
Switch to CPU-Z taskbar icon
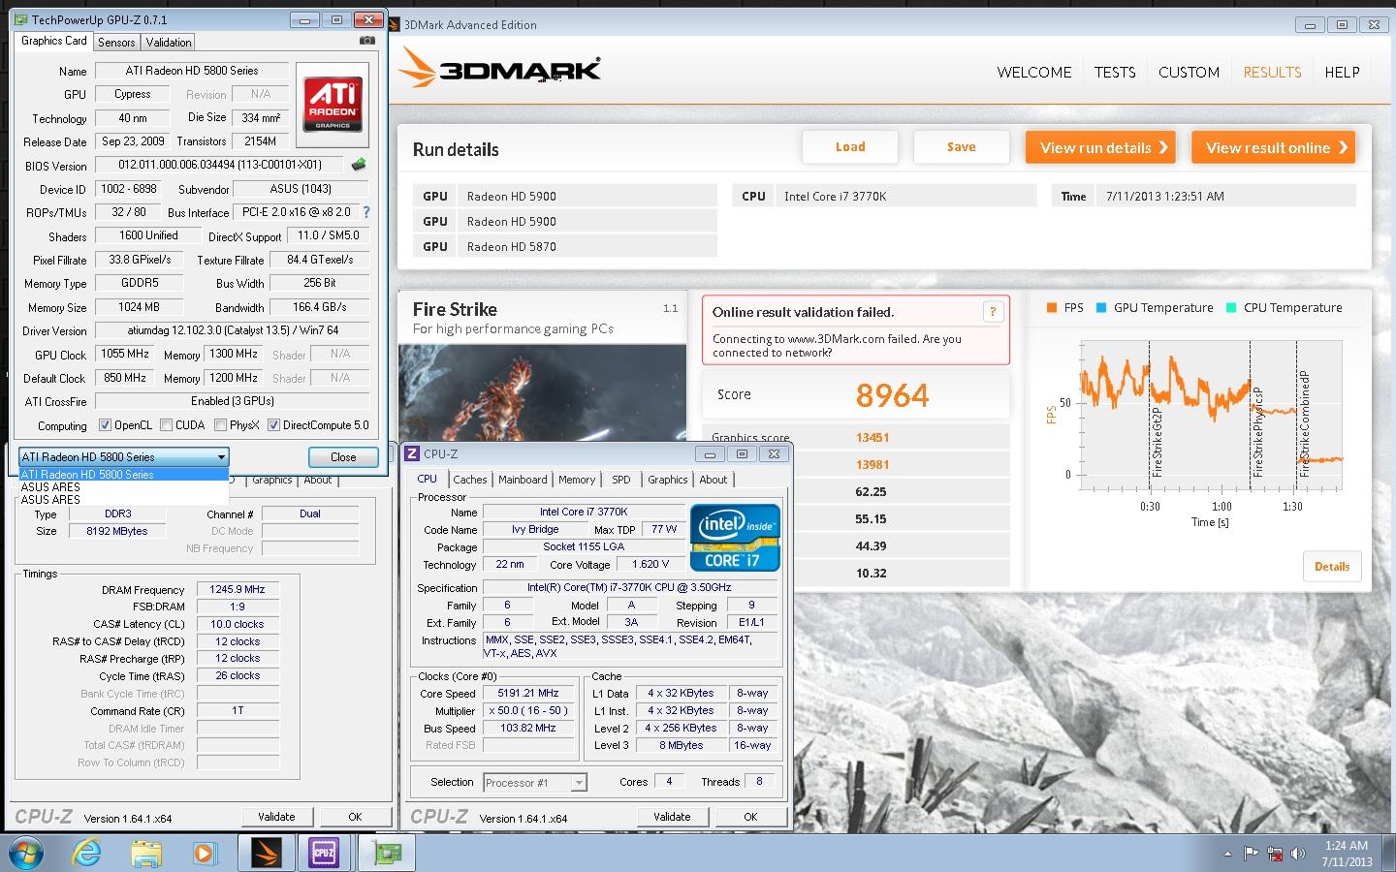324,853
